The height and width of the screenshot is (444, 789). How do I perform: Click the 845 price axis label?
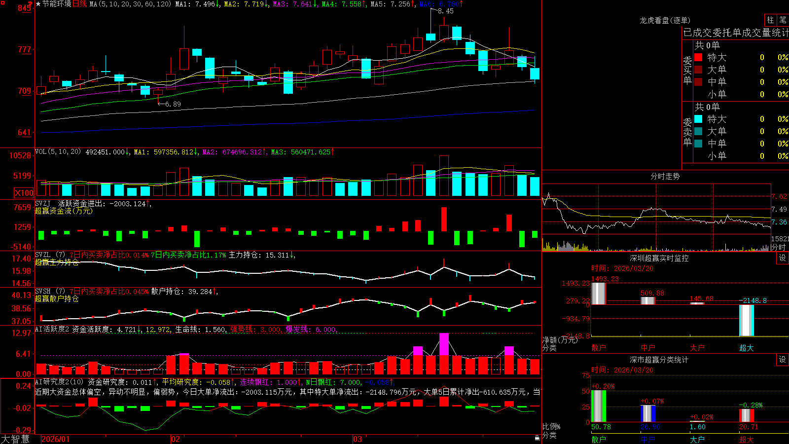pos(25,8)
